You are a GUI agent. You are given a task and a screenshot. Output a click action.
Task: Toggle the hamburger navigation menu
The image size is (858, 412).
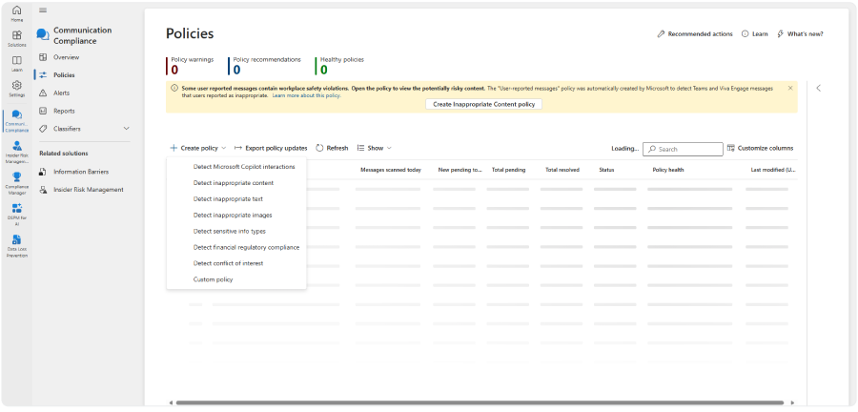[43, 10]
